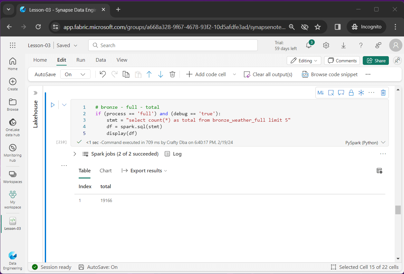Move cell up with the up arrow

(x=149, y=74)
